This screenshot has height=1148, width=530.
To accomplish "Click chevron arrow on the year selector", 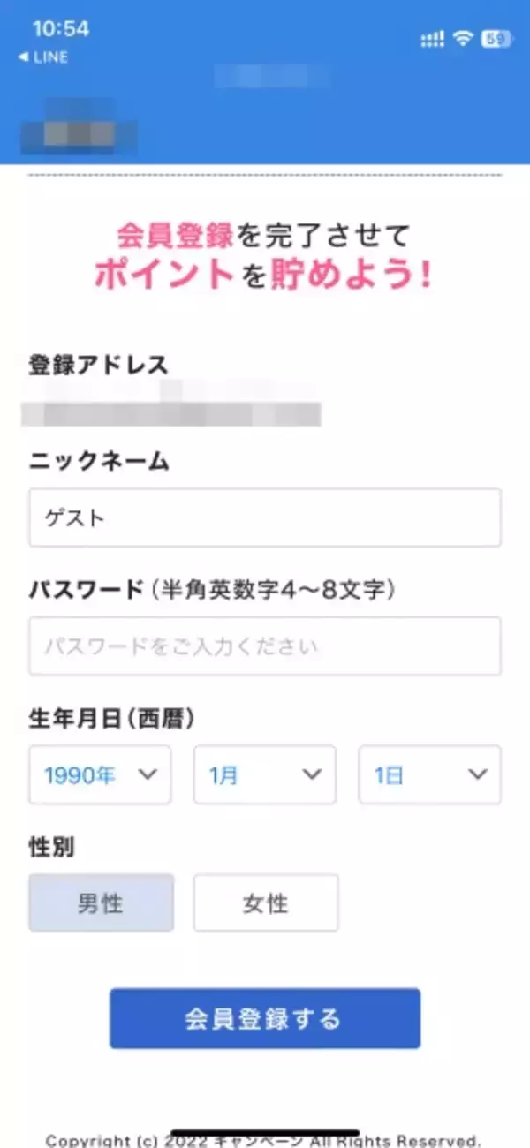I will [148, 774].
